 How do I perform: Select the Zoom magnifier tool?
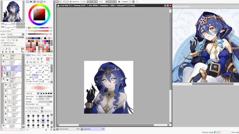pyautogui.click(x=31, y=62)
